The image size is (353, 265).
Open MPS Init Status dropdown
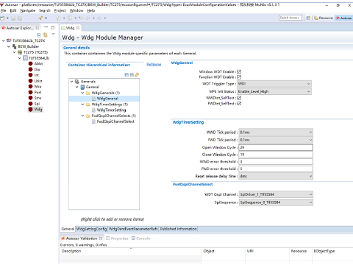click(x=274, y=91)
